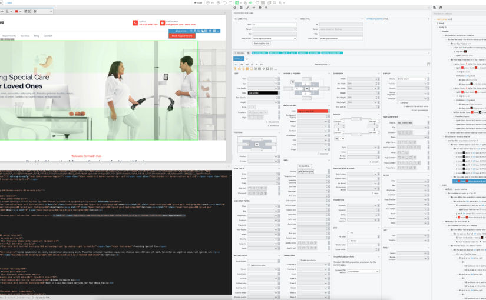Open the Tailwind CSS version dropdown showing Auto detect
Viewport: 486px width, 300px height.
[x=363, y=272]
